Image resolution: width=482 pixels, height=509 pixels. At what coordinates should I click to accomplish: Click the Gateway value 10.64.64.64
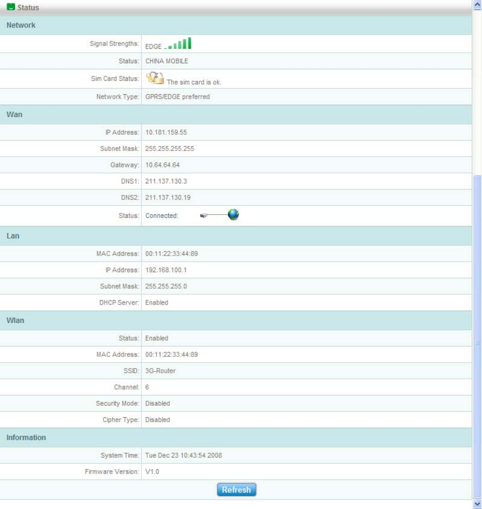162,165
